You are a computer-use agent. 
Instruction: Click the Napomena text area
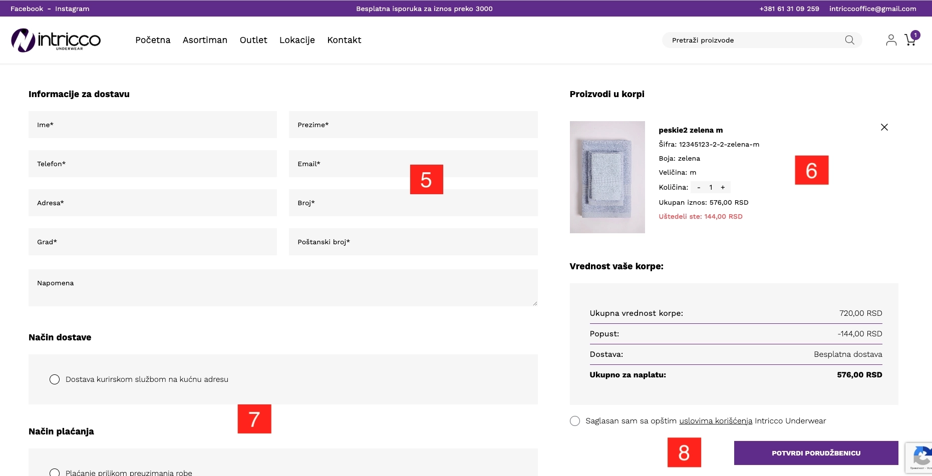[283, 288]
